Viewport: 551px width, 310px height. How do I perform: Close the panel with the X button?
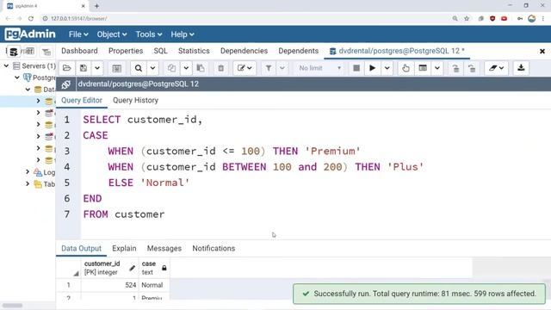click(542, 52)
